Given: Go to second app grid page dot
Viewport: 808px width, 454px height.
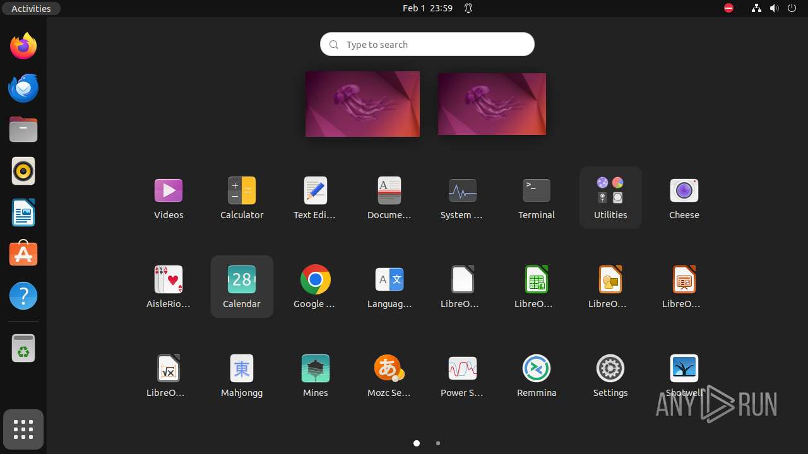Looking at the screenshot, I should pyautogui.click(x=438, y=443).
